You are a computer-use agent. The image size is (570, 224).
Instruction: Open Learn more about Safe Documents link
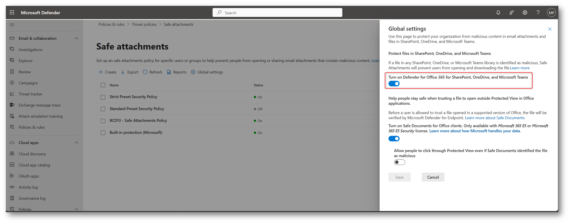[x=495, y=118]
